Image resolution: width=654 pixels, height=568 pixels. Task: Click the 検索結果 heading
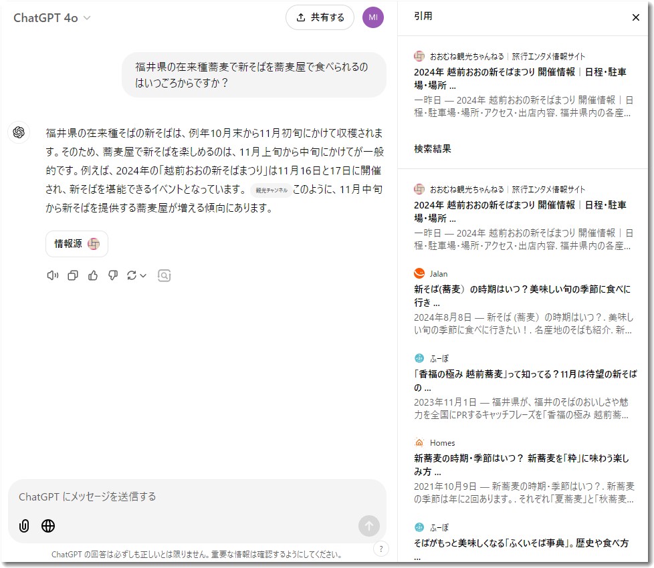tap(433, 149)
